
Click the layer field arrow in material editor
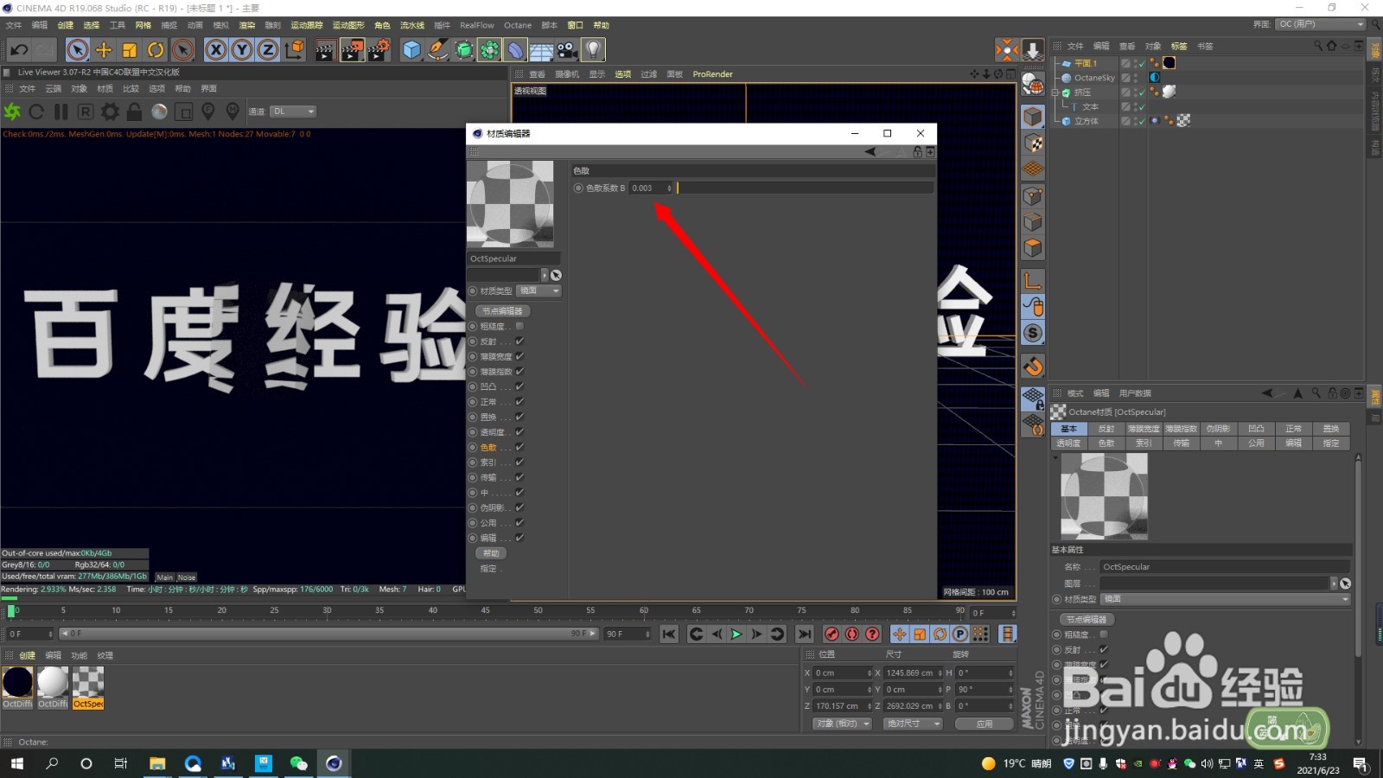coord(545,275)
